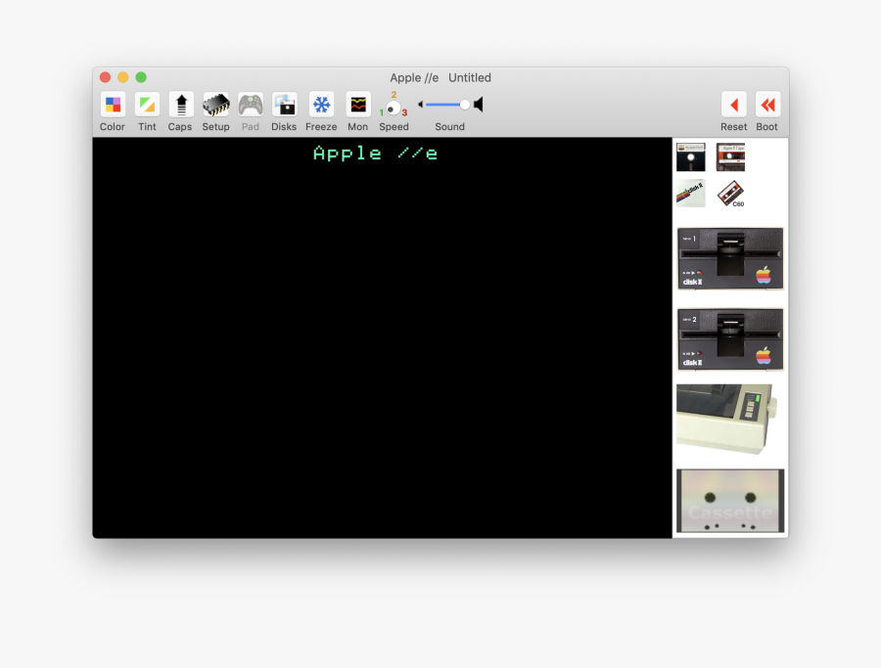Click Disk II drive 1
The width and height of the screenshot is (881, 668).
click(730, 258)
